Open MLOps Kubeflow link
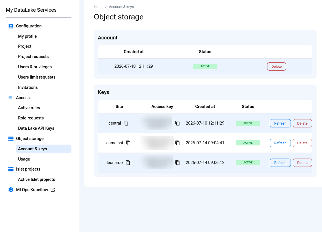The image size is (322, 232). coord(32,190)
